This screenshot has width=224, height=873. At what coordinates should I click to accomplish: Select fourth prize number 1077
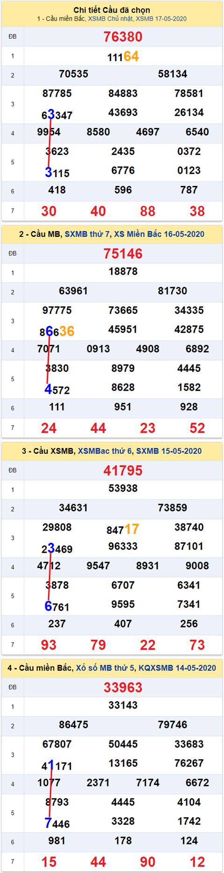(x=49, y=783)
